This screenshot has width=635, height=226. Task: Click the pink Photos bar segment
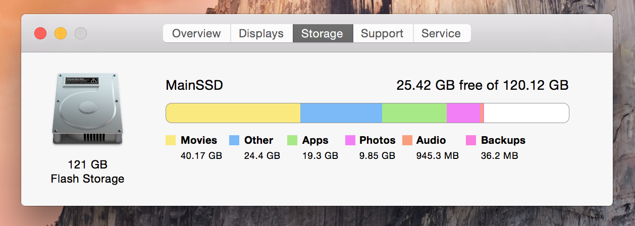(463, 113)
